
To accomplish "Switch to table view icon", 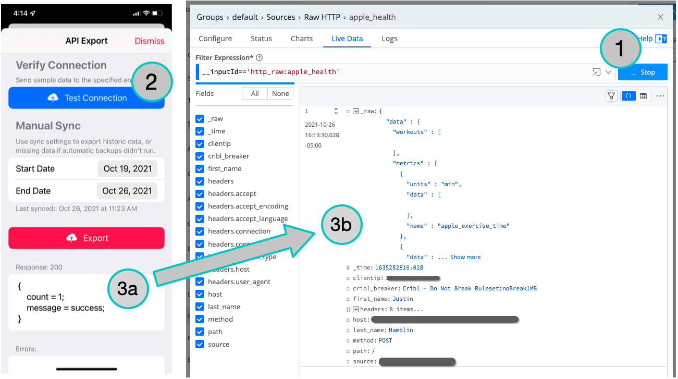I will 643,96.
